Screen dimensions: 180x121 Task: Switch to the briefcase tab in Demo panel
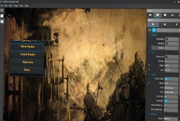coord(150,15)
